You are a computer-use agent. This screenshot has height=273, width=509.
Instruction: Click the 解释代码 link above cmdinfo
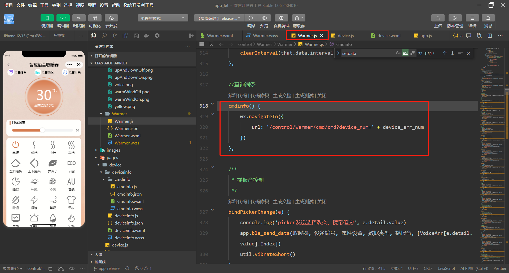coord(237,96)
